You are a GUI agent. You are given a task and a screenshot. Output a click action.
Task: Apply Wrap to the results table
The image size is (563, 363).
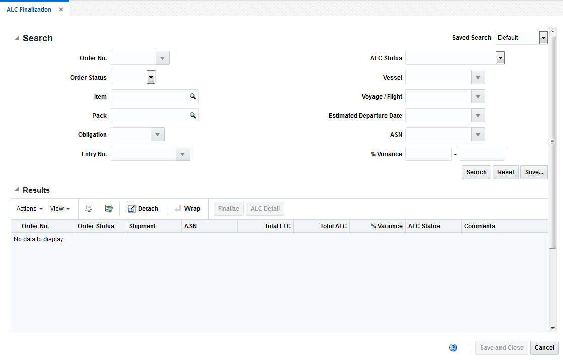tap(187, 208)
